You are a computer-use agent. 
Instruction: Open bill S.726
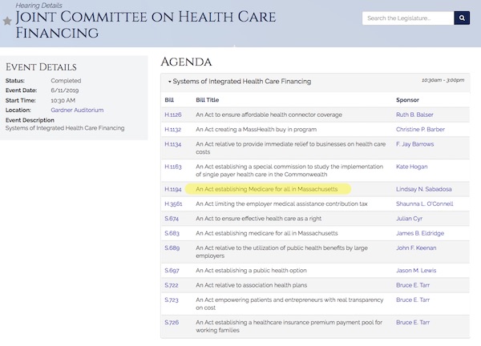(172, 323)
